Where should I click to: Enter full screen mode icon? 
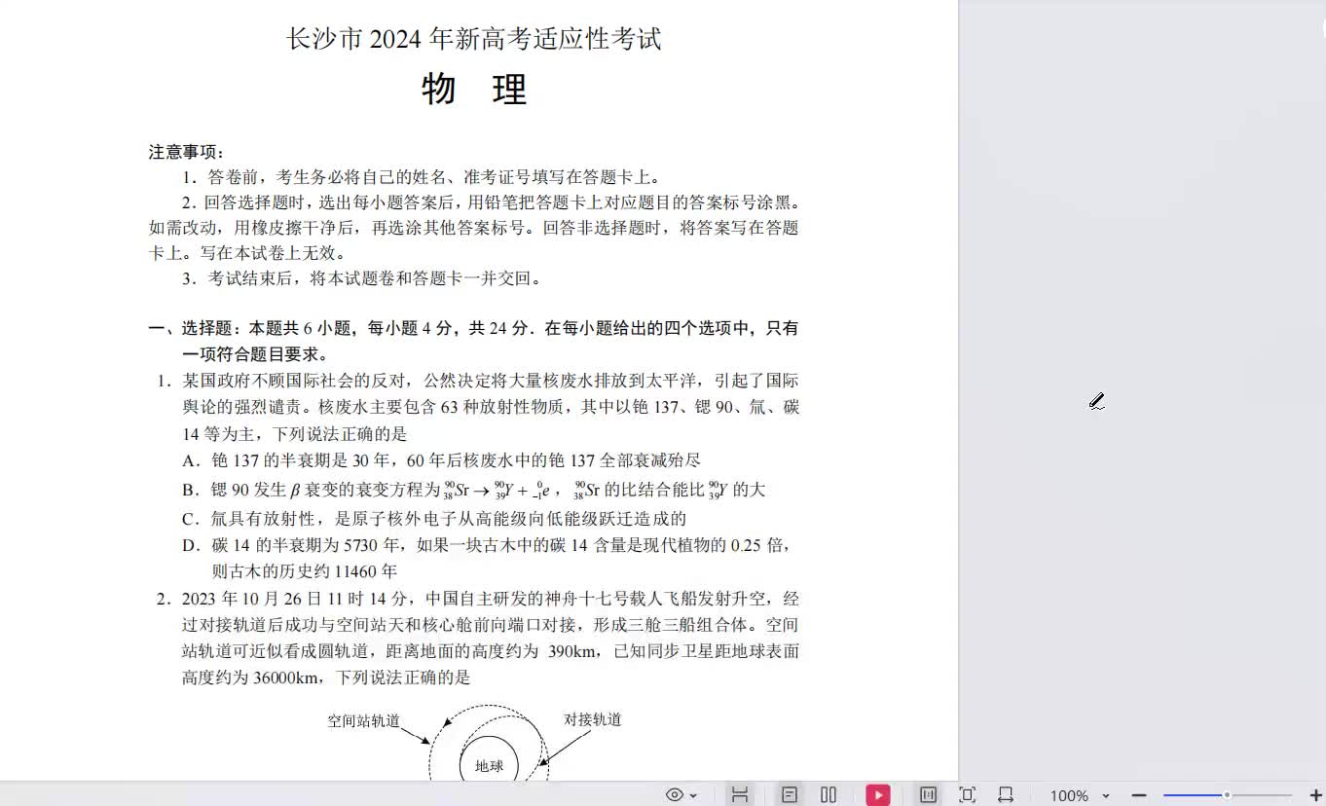[x=967, y=795]
